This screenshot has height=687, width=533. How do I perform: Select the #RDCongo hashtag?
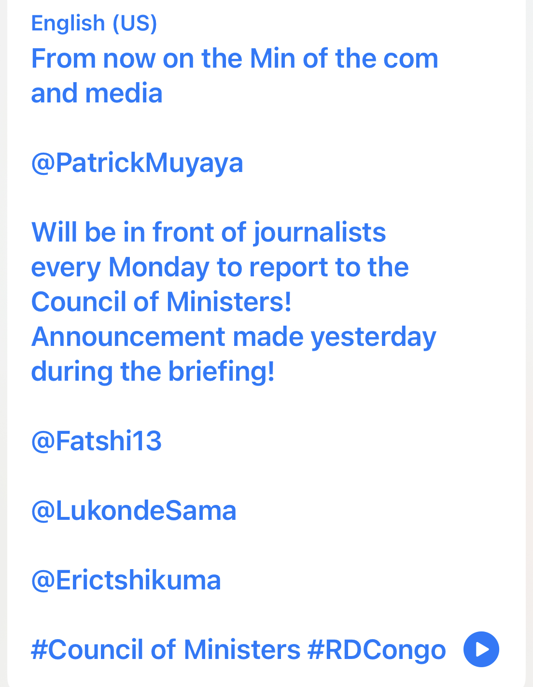(377, 650)
